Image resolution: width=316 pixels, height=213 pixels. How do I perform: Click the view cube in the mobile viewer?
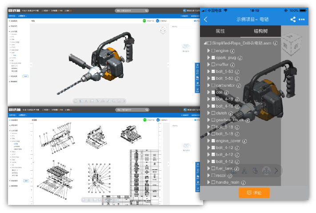tap(292, 44)
